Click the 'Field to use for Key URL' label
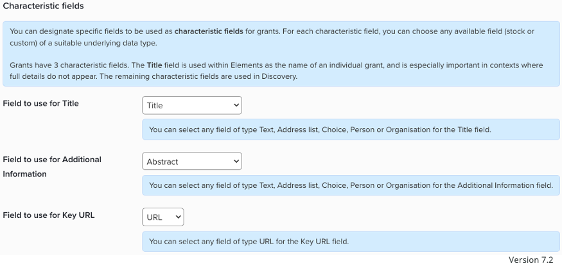The image size is (562, 266). (49, 215)
